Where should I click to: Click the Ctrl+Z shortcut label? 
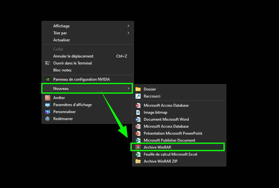(122, 56)
